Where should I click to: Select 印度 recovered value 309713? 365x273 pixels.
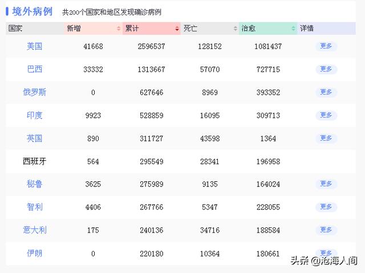(268, 116)
